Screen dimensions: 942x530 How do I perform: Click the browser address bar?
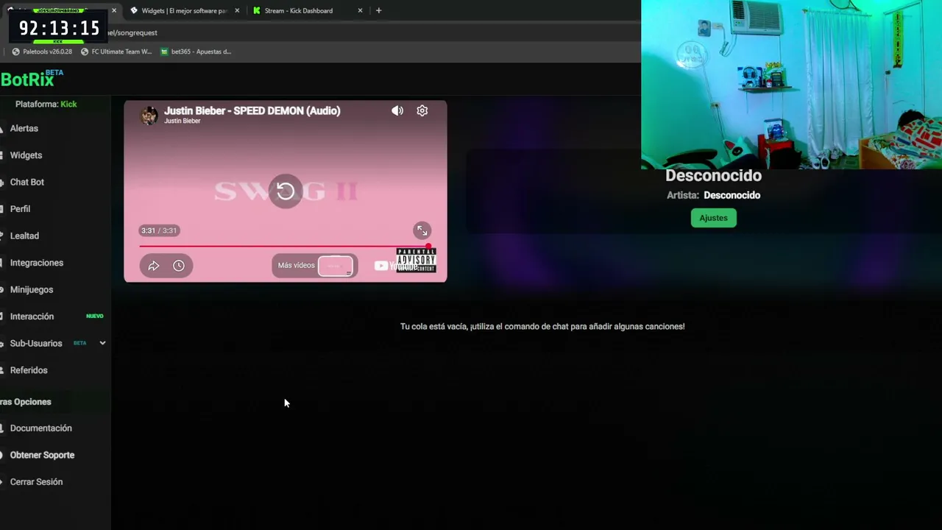coord(368,32)
